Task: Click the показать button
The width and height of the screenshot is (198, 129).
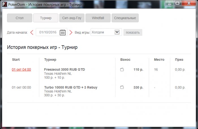Action: [133, 33]
